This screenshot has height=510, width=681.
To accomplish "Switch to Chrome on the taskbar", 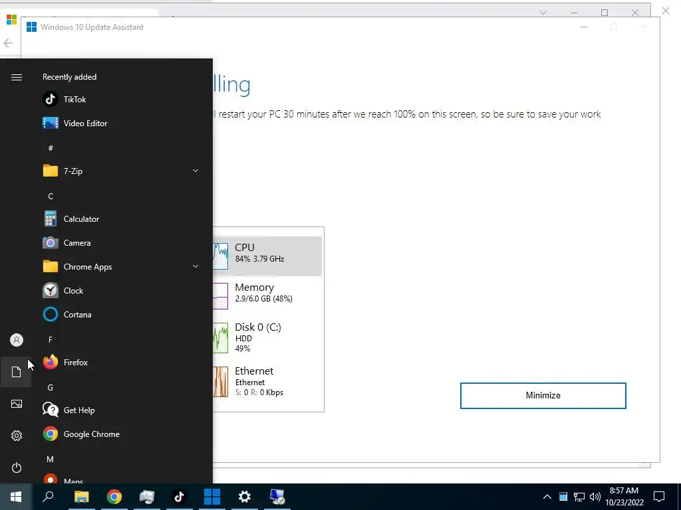I will click(114, 497).
